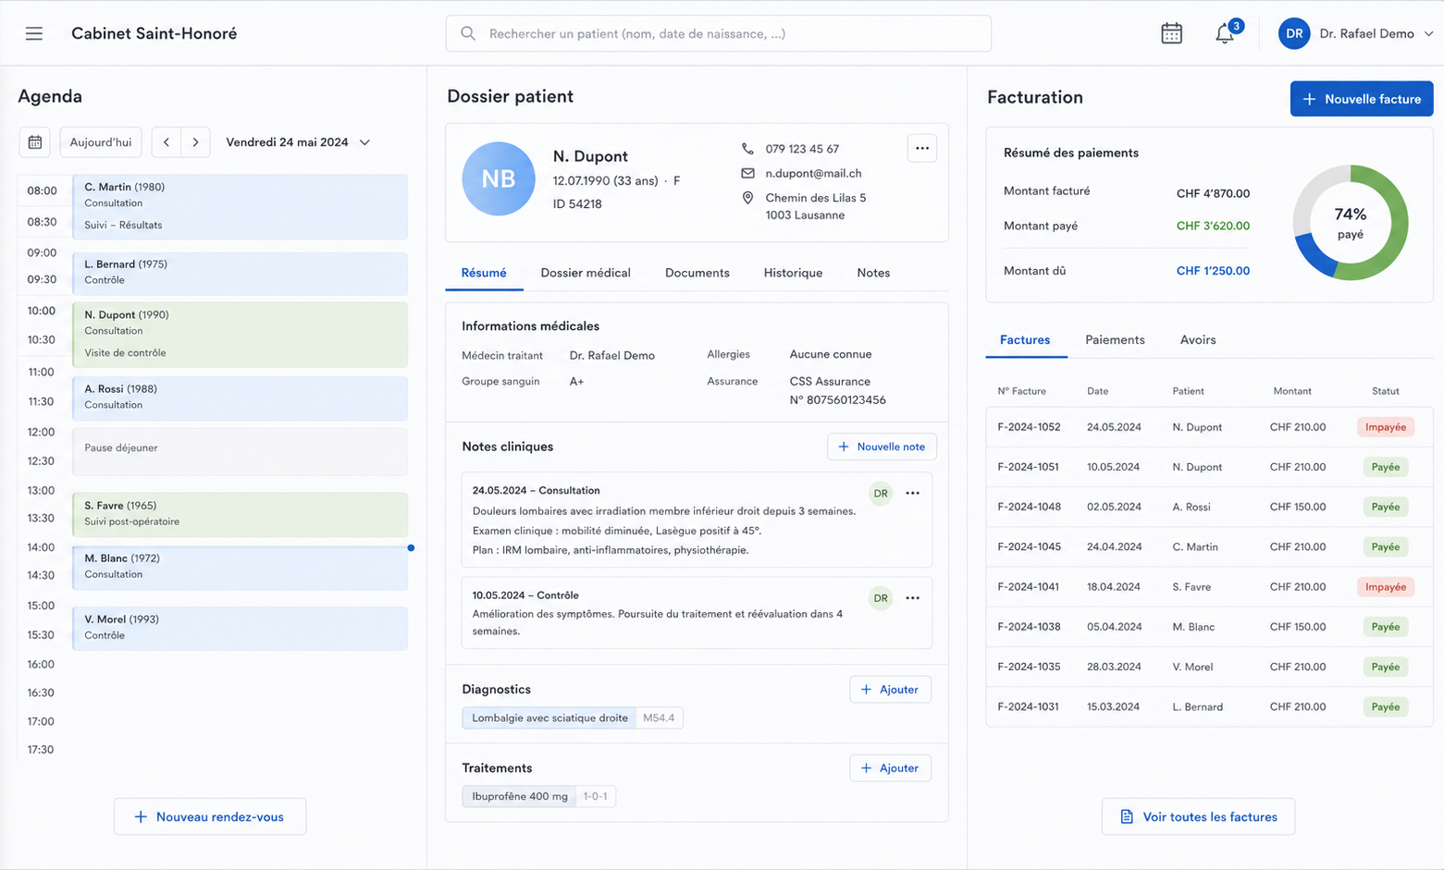Screen dimensions: 1444x870
Task: Click Ajouter in Traitements section
Action: [x=890, y=768]
